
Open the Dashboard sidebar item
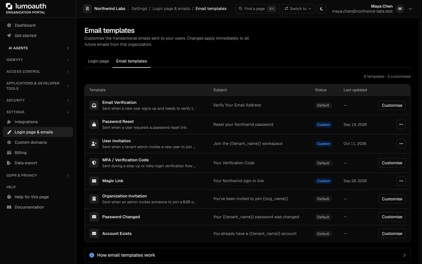38,25
